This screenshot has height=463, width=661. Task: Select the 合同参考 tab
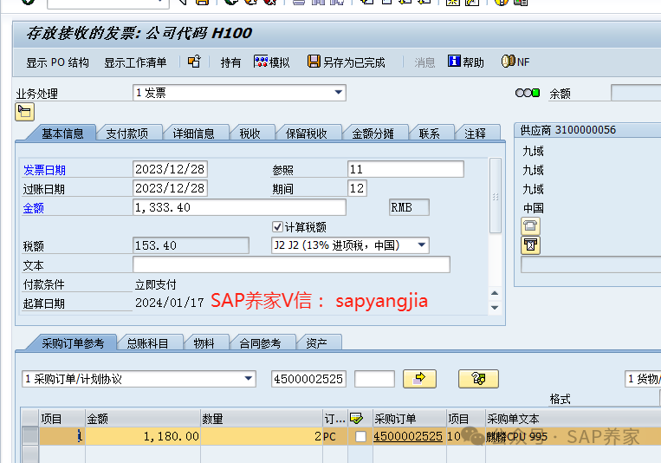260,343
